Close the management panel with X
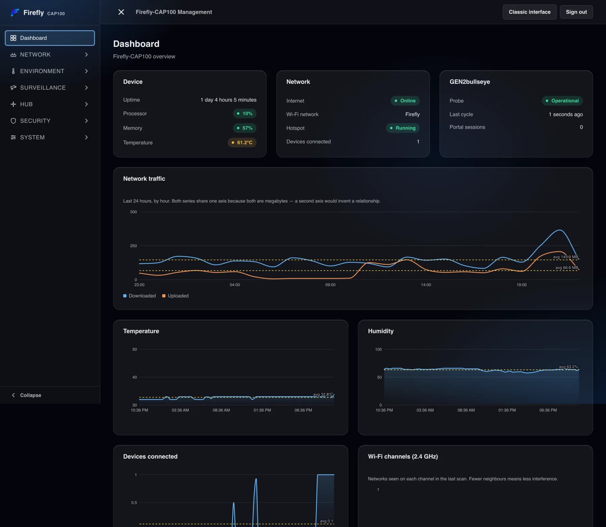The height and width of the screenshot is (527, 606). [121, 12]
